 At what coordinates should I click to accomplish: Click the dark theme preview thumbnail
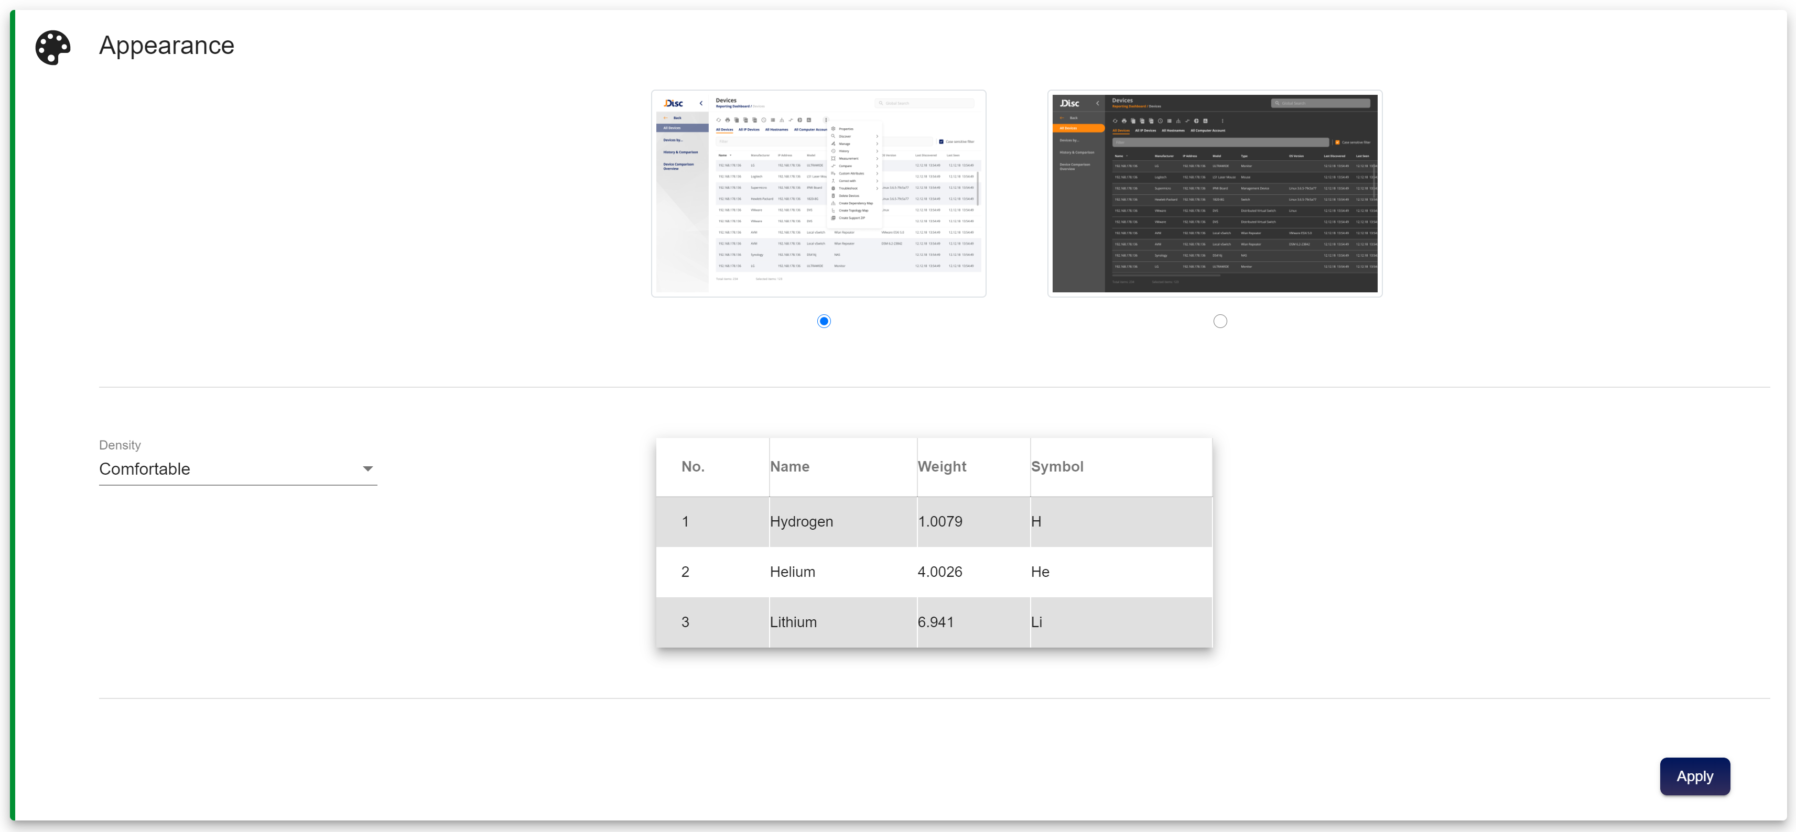tap(1214, 193)
